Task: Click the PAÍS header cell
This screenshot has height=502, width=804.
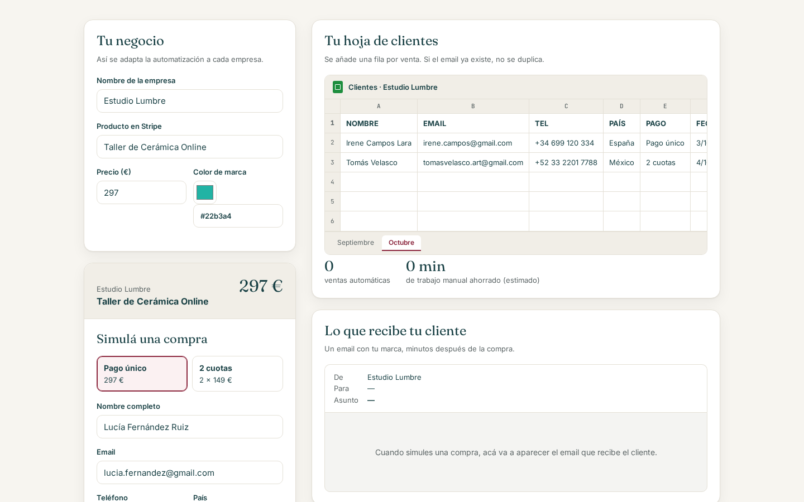Action: (x=621, y=123)
